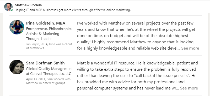Open the Matthew Rodela name in header

(x=28, y=5)
